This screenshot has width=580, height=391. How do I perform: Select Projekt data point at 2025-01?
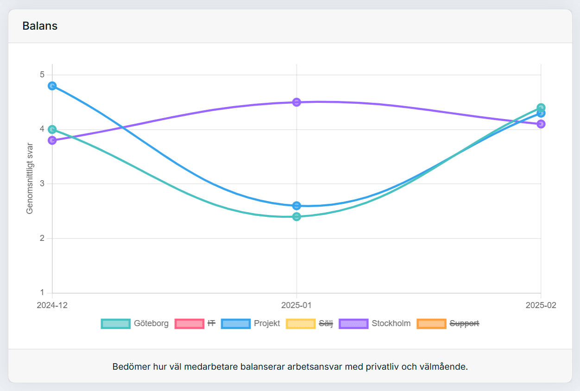click(x=297, y=206)
